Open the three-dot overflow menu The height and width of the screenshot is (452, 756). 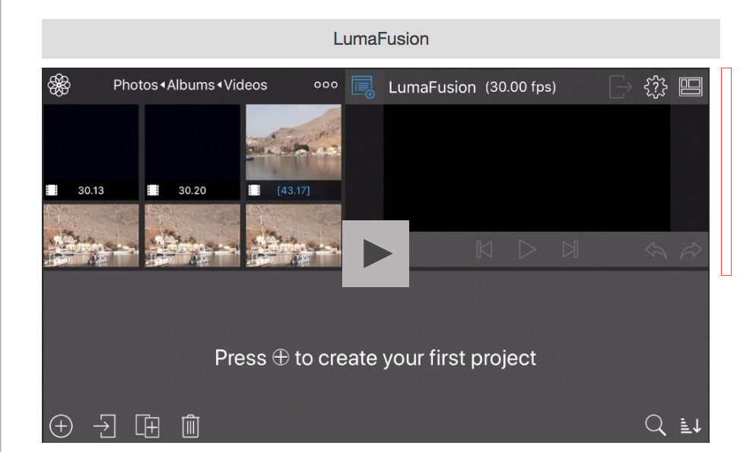[325, 84]
